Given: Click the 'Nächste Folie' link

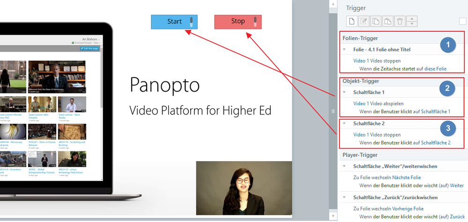Looking at the screenshot, I should [407, 178].
